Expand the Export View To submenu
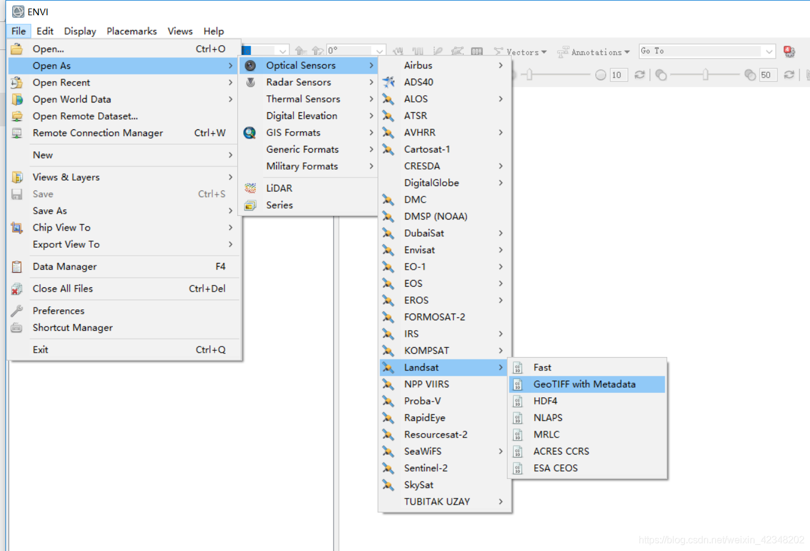This screenshot has width=810, height=551. [x=124, y=244]
